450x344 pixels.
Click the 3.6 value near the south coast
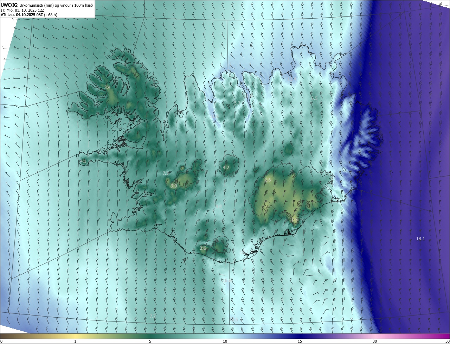point(203,248)
